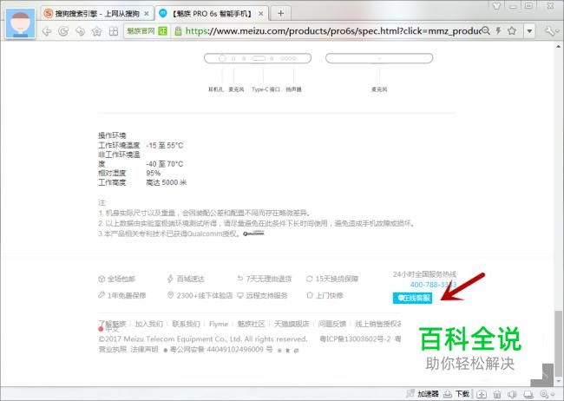The height and width of the screenshot is (401, 564).
Task: Click 2300+线下体验店 service item
Action: 200,295
